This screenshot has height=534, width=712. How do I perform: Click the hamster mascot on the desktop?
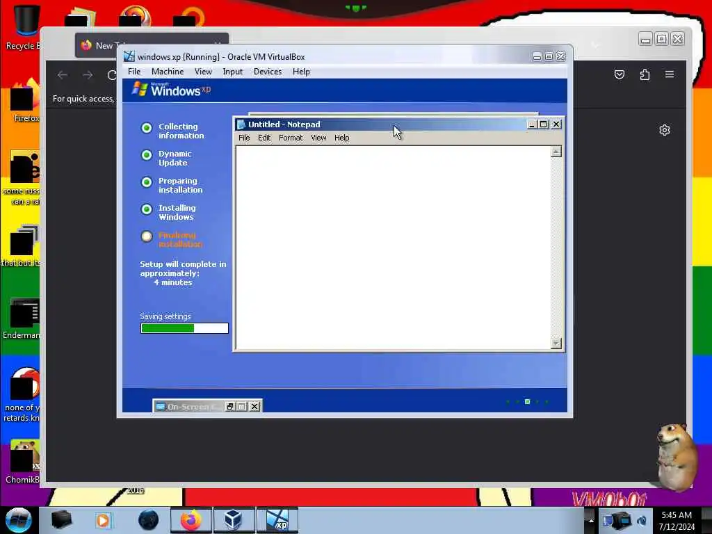(x=676, y=456)
